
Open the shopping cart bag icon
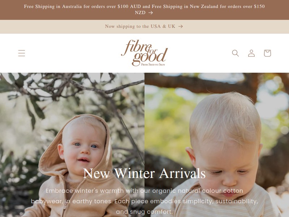[267, 53]
